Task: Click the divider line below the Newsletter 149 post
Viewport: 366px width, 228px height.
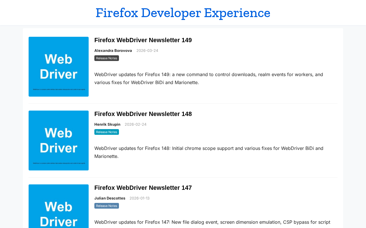Action: [x=183, y=103]
